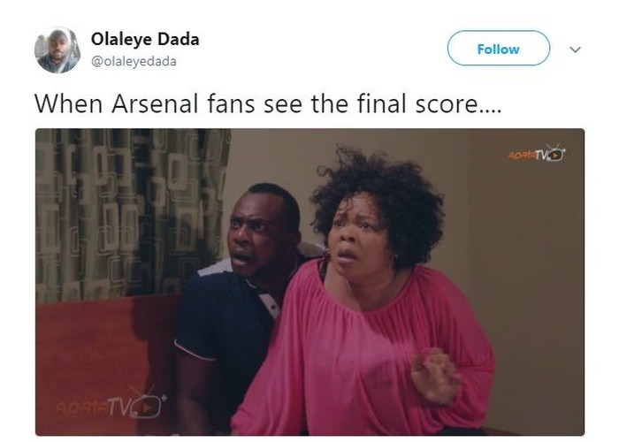619x442 pixels.
Task: Select the tweet text about Arsenal fans
Action: 268,103
